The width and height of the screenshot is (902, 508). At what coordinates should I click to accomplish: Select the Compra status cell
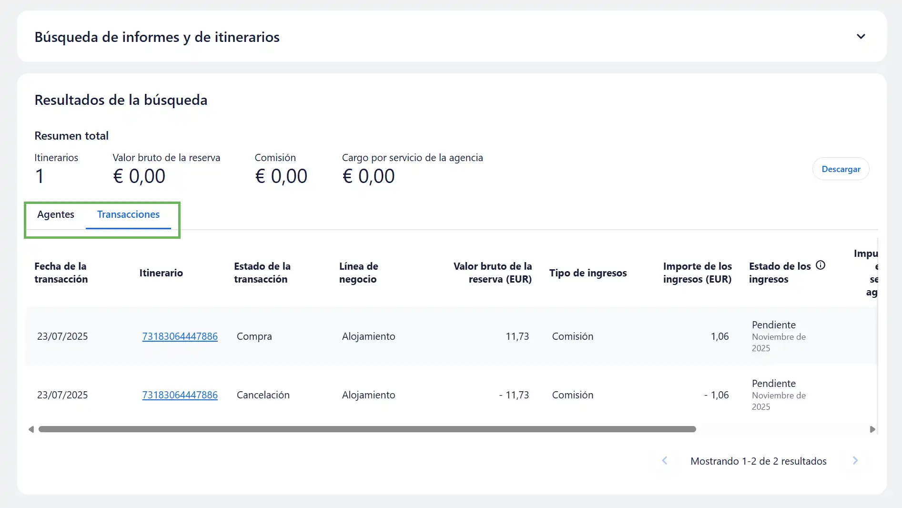pyautogui.click(x=254, y=336)
